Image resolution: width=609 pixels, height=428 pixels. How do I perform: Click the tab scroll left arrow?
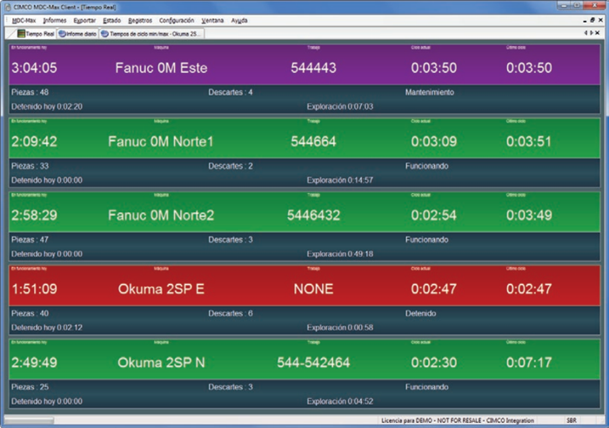click(586, 33)
